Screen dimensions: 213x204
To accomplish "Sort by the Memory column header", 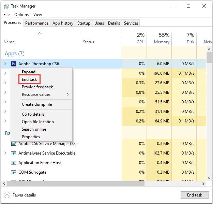I will [159, 39].
